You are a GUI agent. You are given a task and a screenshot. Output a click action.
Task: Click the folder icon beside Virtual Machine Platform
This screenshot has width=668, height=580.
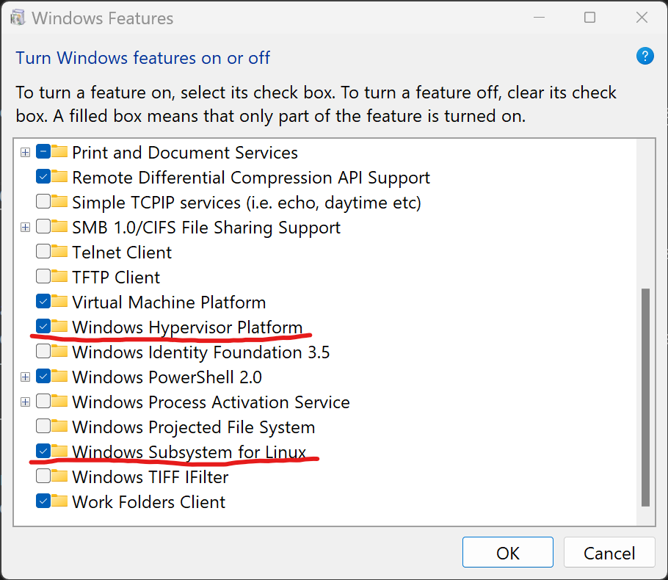click(x=59, y=301)
